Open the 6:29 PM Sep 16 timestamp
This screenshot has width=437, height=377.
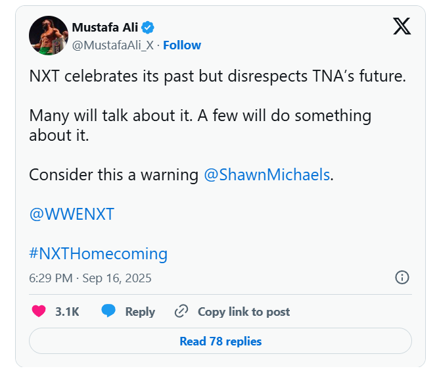90,278
